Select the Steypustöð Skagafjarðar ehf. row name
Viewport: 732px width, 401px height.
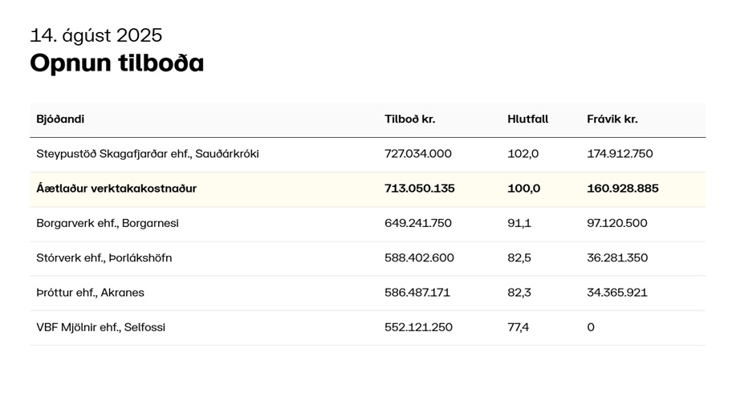148,154
